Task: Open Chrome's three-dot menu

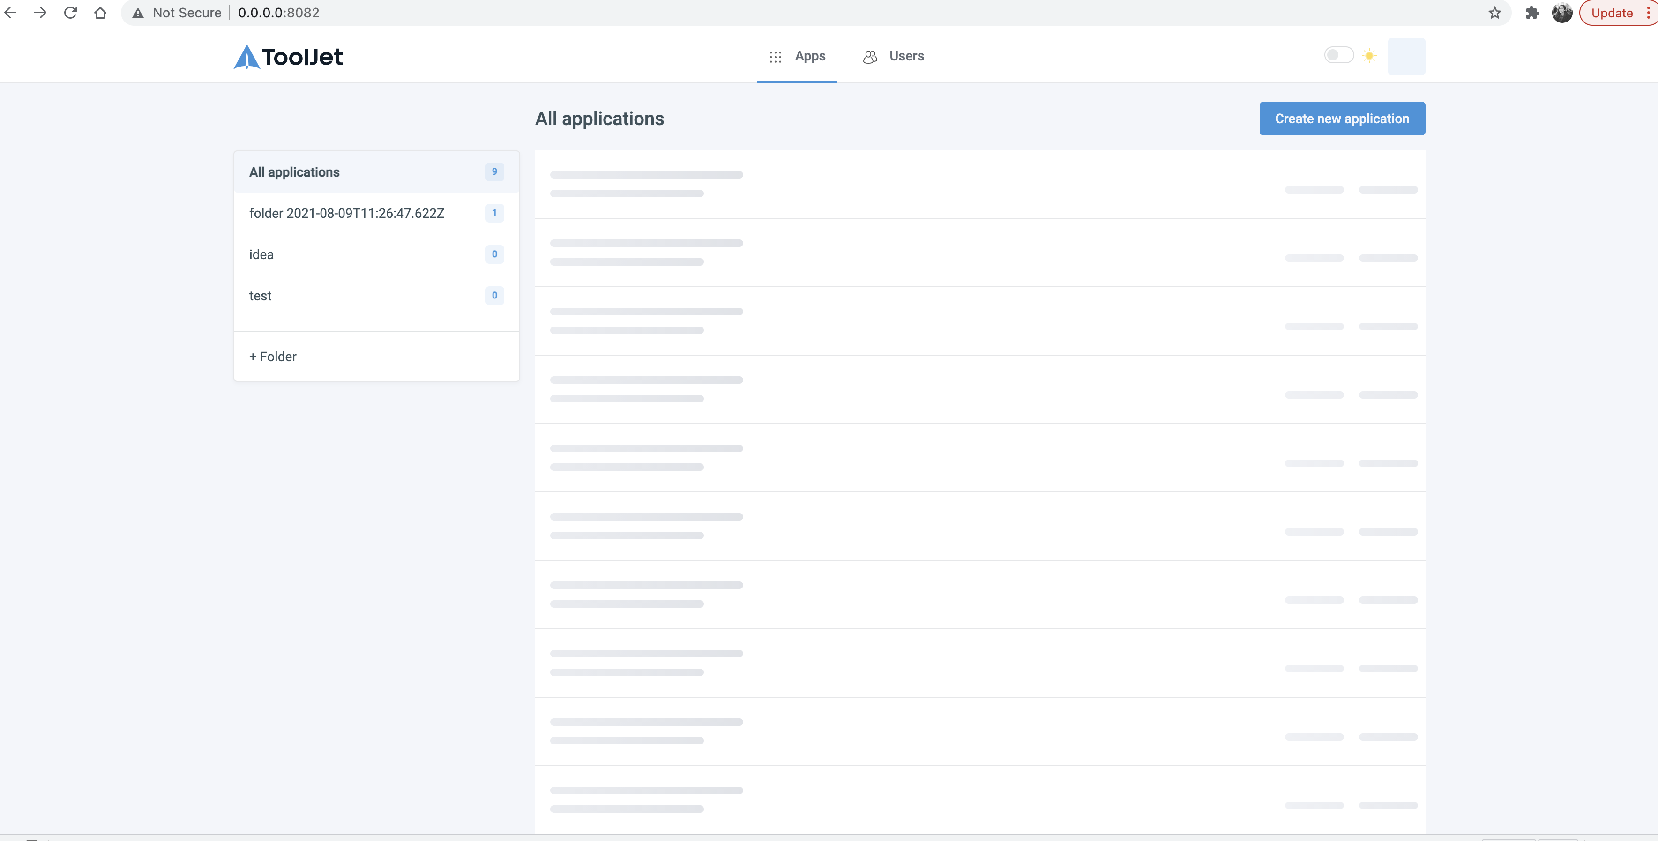Action: pos(1648,12)
